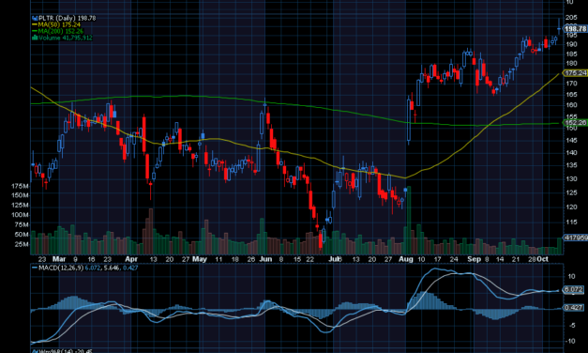588x353 pixels.
Task: Click the MACD histogram tag 0.427
Action: [573, 308]
